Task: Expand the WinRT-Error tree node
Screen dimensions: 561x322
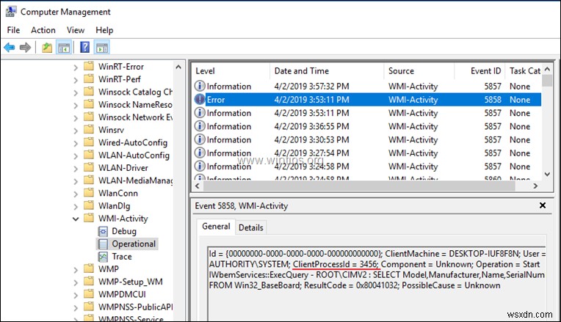Action: pyautogui.click(x=76, y=67)
